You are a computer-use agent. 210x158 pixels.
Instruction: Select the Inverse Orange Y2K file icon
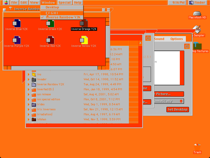tap(84, 23)
